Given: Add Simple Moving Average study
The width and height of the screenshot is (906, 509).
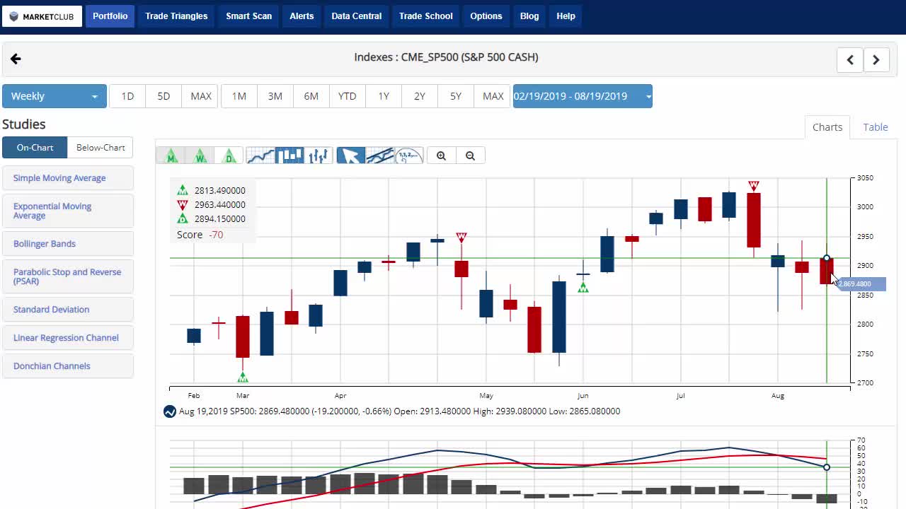Looking at the screenshot, I should [x=68, y=178].
